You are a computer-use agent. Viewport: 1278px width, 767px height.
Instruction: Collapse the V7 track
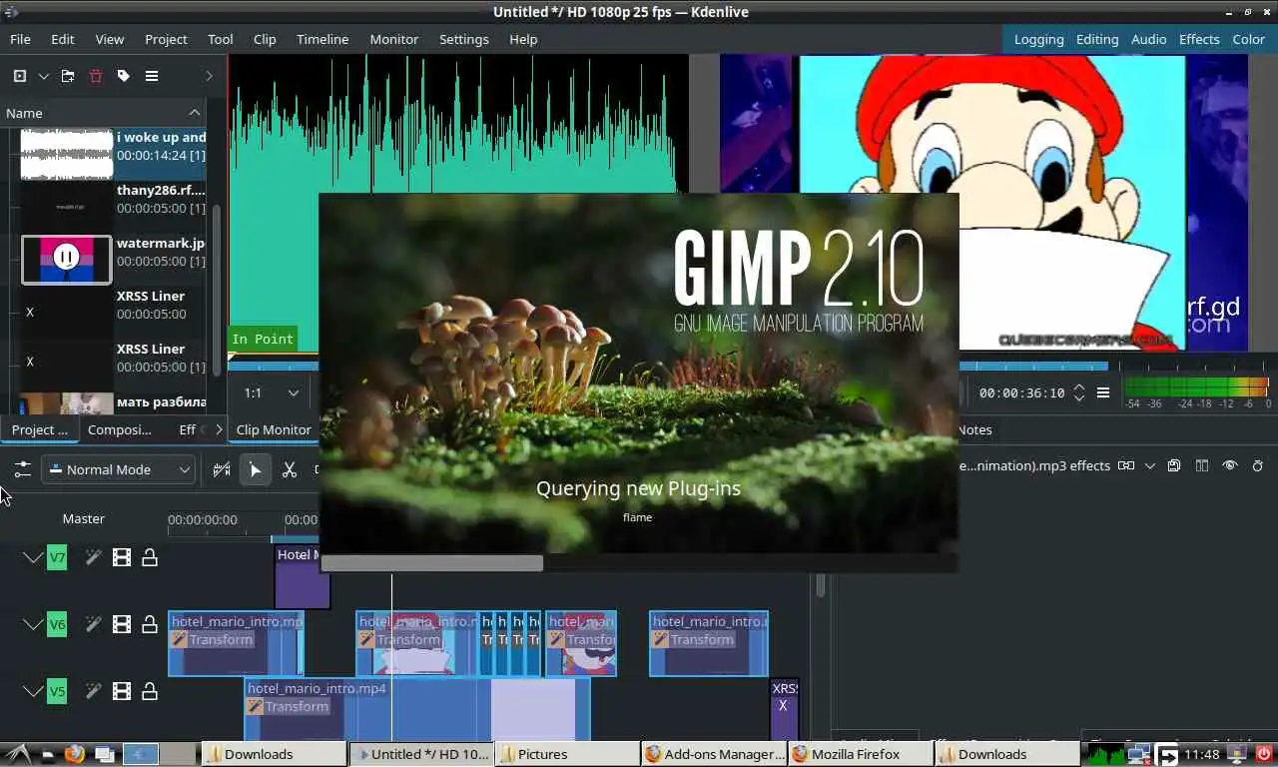pos(33,557)
